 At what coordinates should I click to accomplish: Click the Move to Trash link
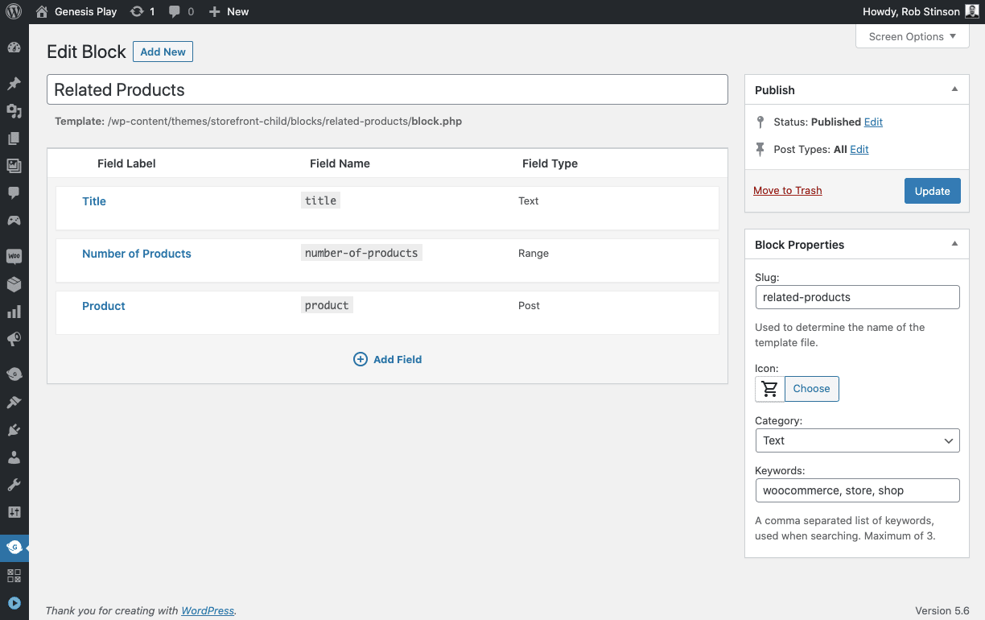coord(787,190)
